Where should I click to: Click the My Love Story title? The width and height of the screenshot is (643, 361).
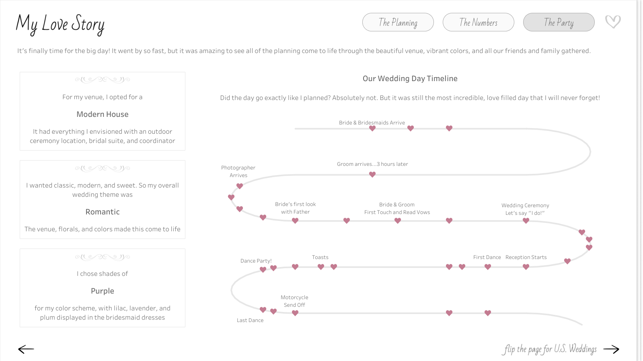pyautogui.click(x=60, y=24)
